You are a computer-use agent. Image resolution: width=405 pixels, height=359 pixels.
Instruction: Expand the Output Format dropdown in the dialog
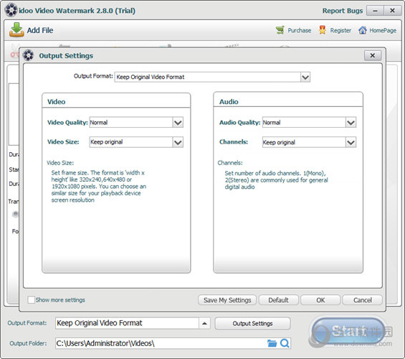tap(305, 77)
